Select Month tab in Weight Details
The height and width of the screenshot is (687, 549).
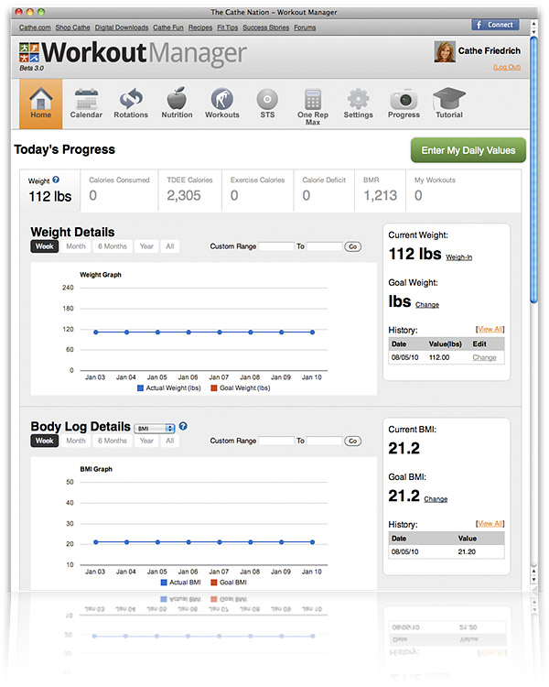coord(76,246)
